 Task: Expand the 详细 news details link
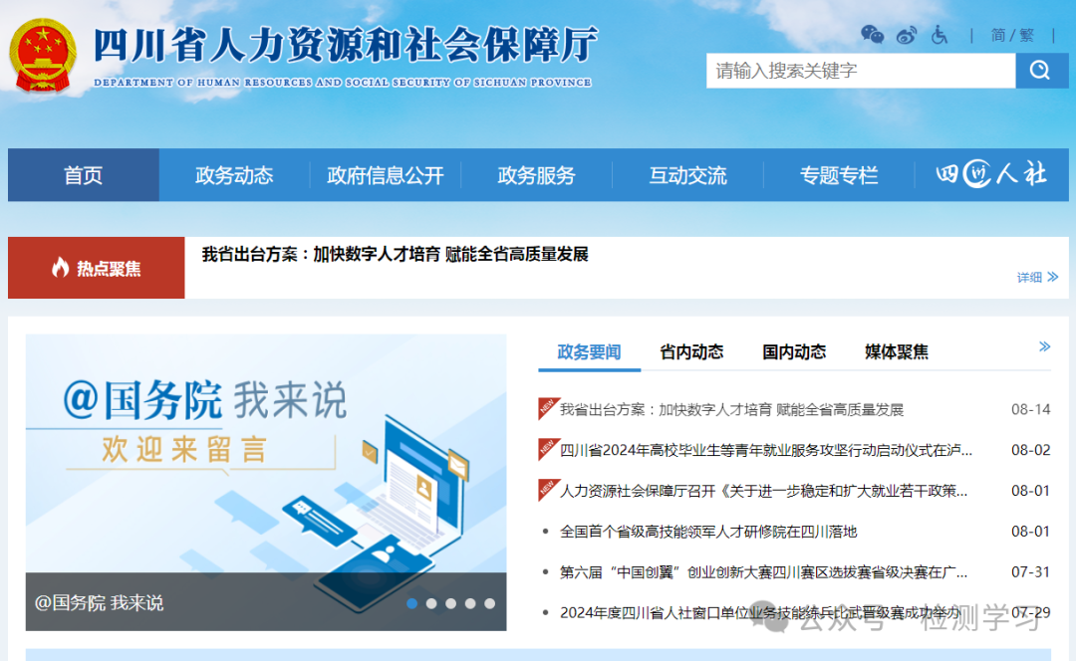1033,277
